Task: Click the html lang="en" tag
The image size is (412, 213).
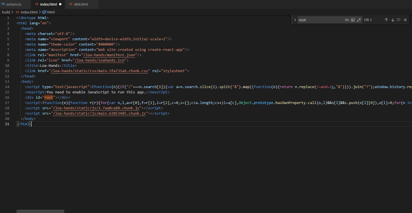Action: pos(34,23)
